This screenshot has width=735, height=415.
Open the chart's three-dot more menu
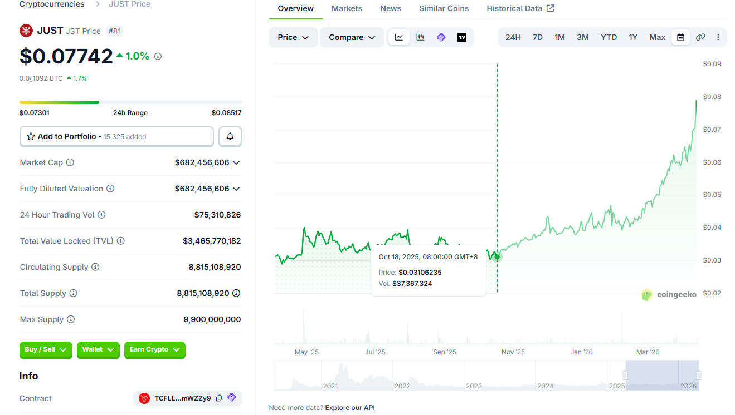(x=718, y=37)
